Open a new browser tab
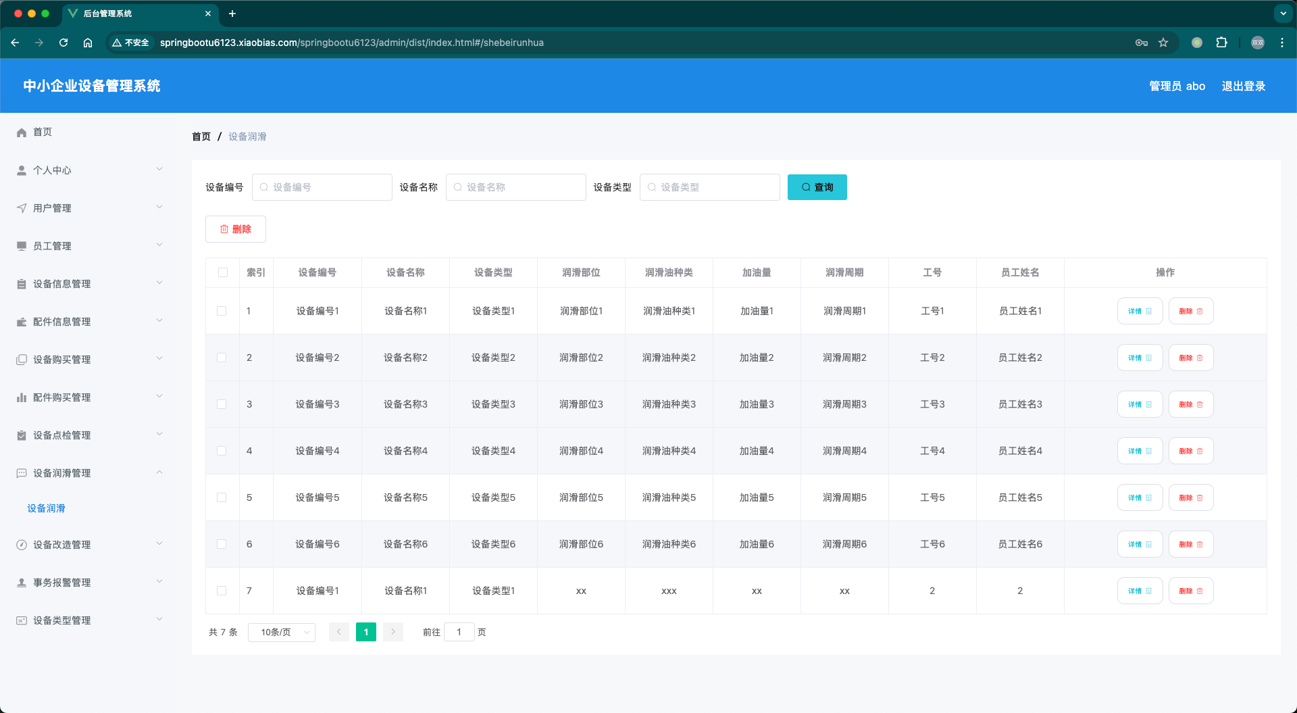The image size is (1297, 713). click(x=232, y=14)
